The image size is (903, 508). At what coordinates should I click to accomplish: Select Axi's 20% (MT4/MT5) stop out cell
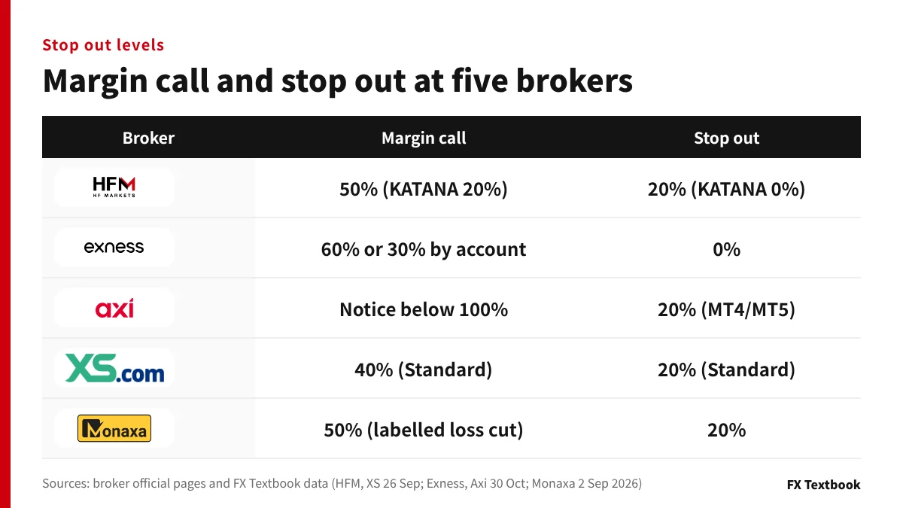coord(726,309)
